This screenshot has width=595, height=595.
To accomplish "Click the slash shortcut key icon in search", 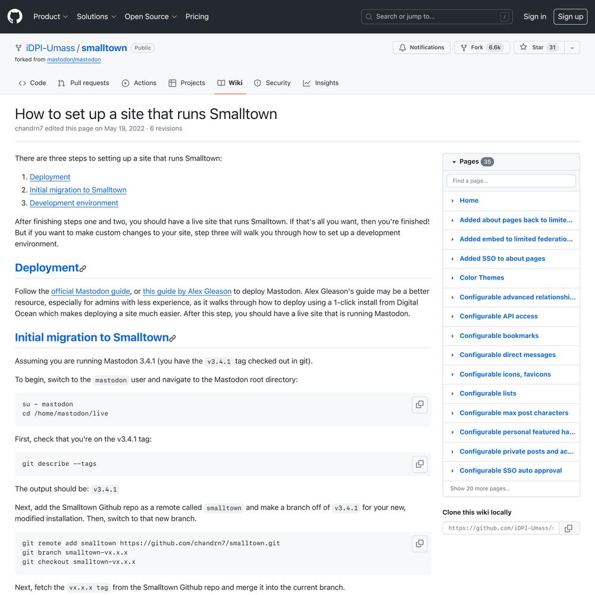I will point(505,17).
